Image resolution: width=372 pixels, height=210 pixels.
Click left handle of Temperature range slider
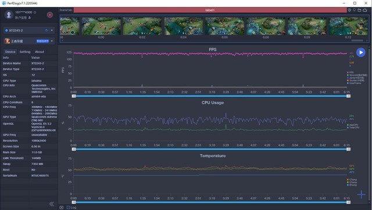(x=74, y=202)
